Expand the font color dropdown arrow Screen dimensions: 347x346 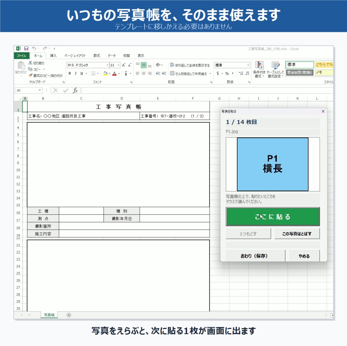pyautogui.click(x=119, y=73)
